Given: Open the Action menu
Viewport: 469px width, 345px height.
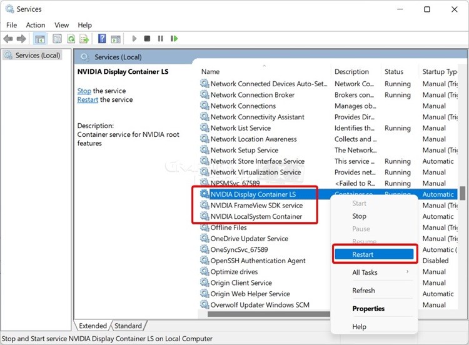Looking at the screenshot, I should pos(36,25).
